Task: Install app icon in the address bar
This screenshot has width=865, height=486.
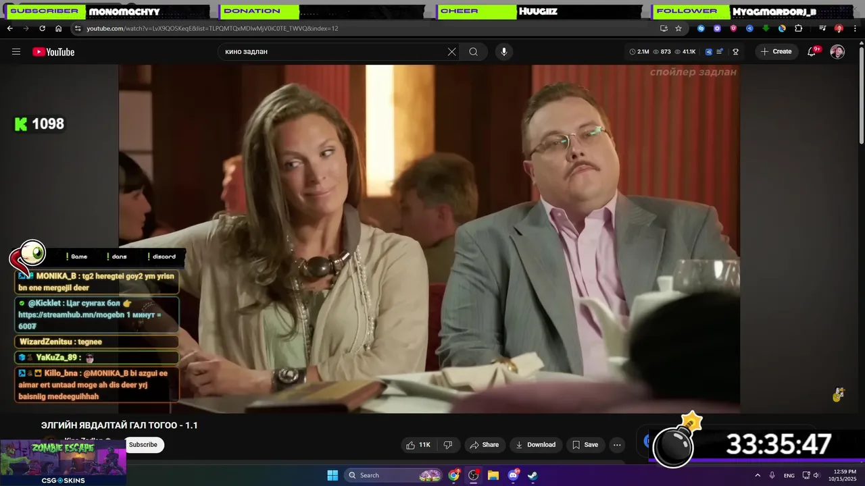Action: [664, 28]
